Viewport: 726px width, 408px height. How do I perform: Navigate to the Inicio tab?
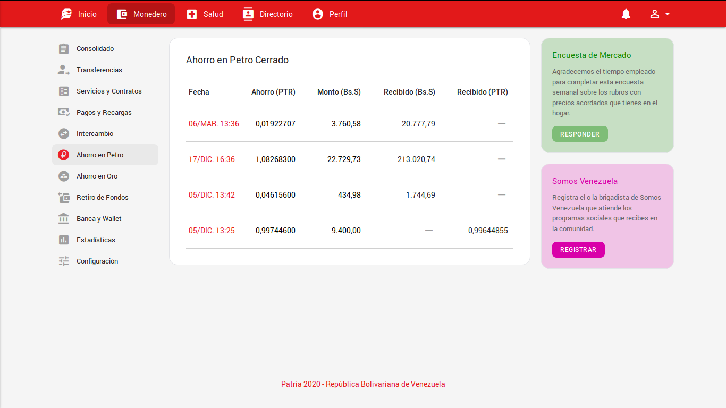(79, 14)
